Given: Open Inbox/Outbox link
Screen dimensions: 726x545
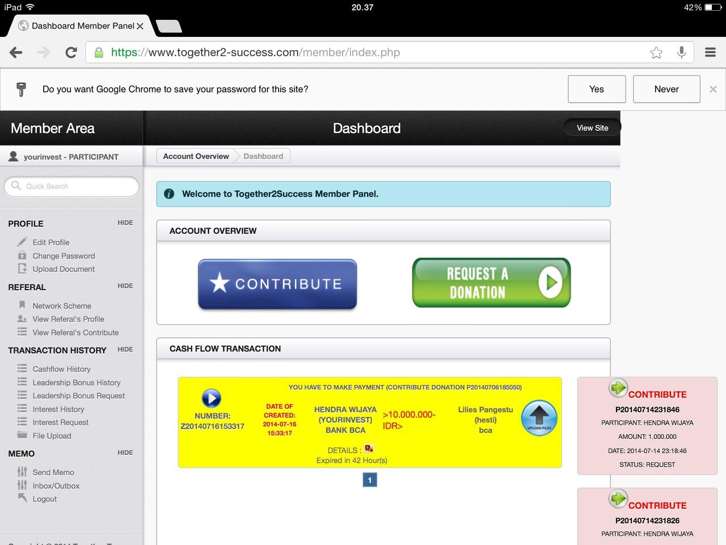Looking at the screenshot, I should tap(56, 486).
